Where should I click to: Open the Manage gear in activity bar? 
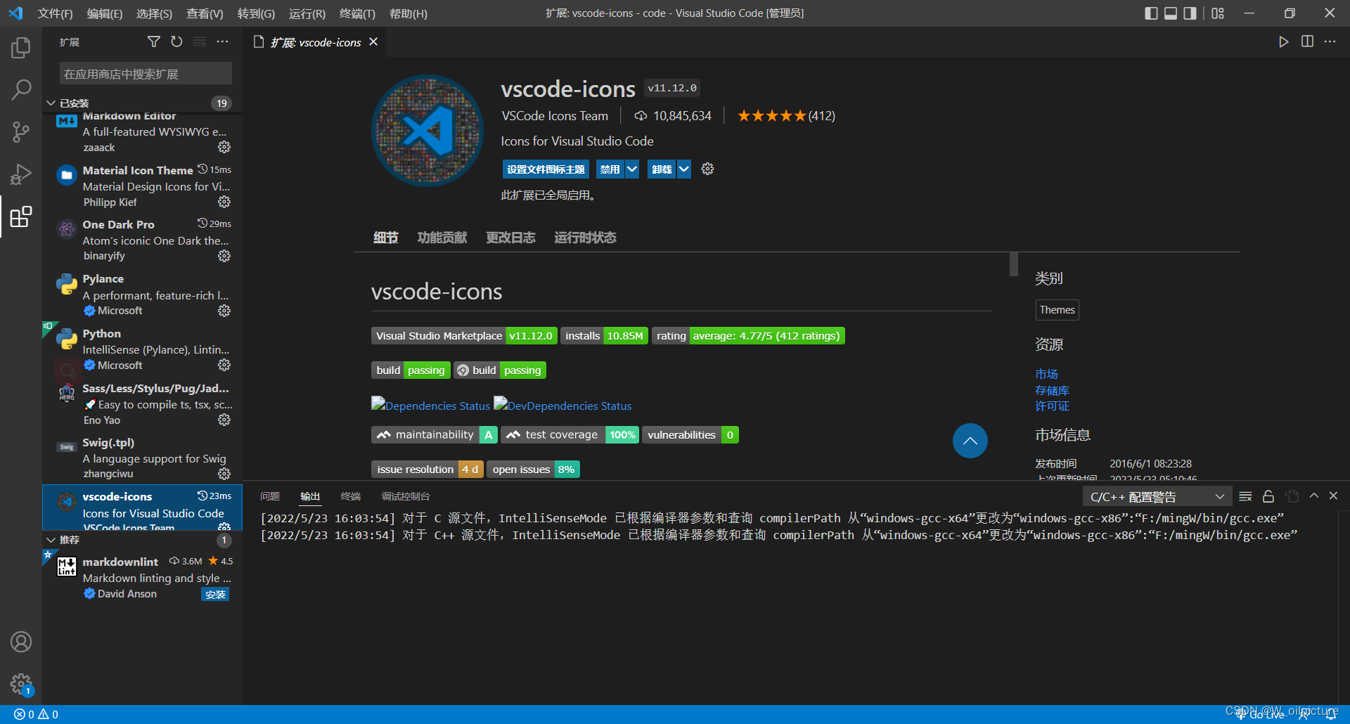coord(21,684)
